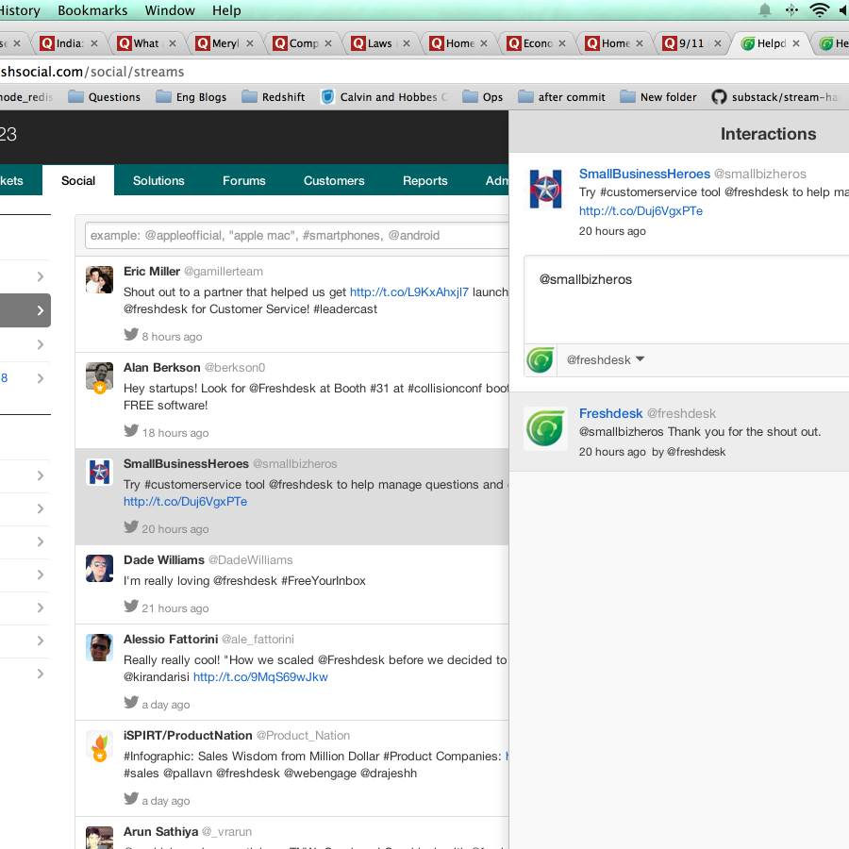This screenshot has height=849, width=849.
Task: Close the 9/11 browser tab
Action: pos(719,43)
